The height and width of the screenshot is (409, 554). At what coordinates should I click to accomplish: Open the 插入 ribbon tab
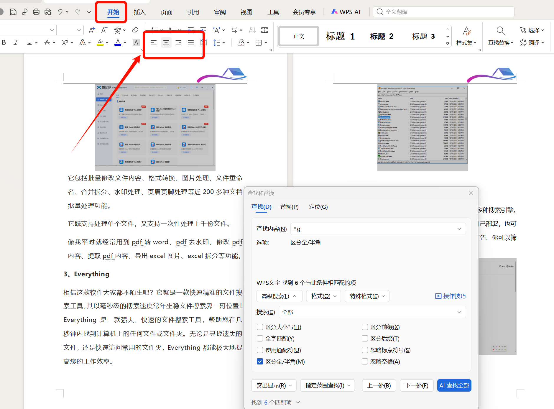pyautogui.click(x=139, y=12)
